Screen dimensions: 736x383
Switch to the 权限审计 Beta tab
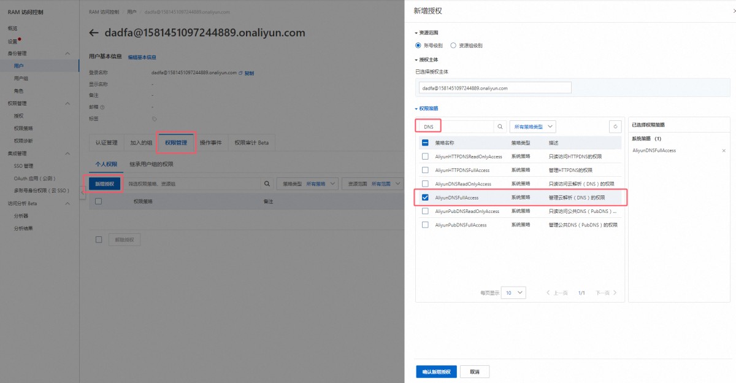(251, 143)
